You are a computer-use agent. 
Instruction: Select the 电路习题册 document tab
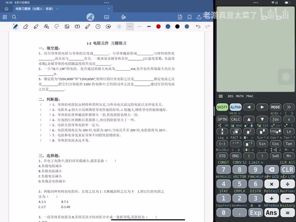pos(62,9)
